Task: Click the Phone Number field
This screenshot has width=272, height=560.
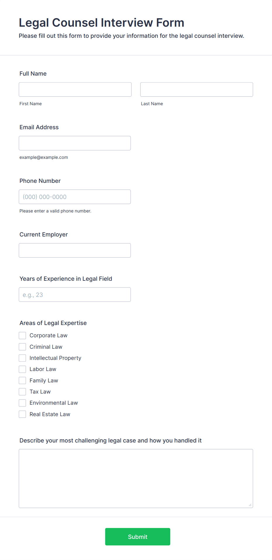Action: (x=75, y=197)
